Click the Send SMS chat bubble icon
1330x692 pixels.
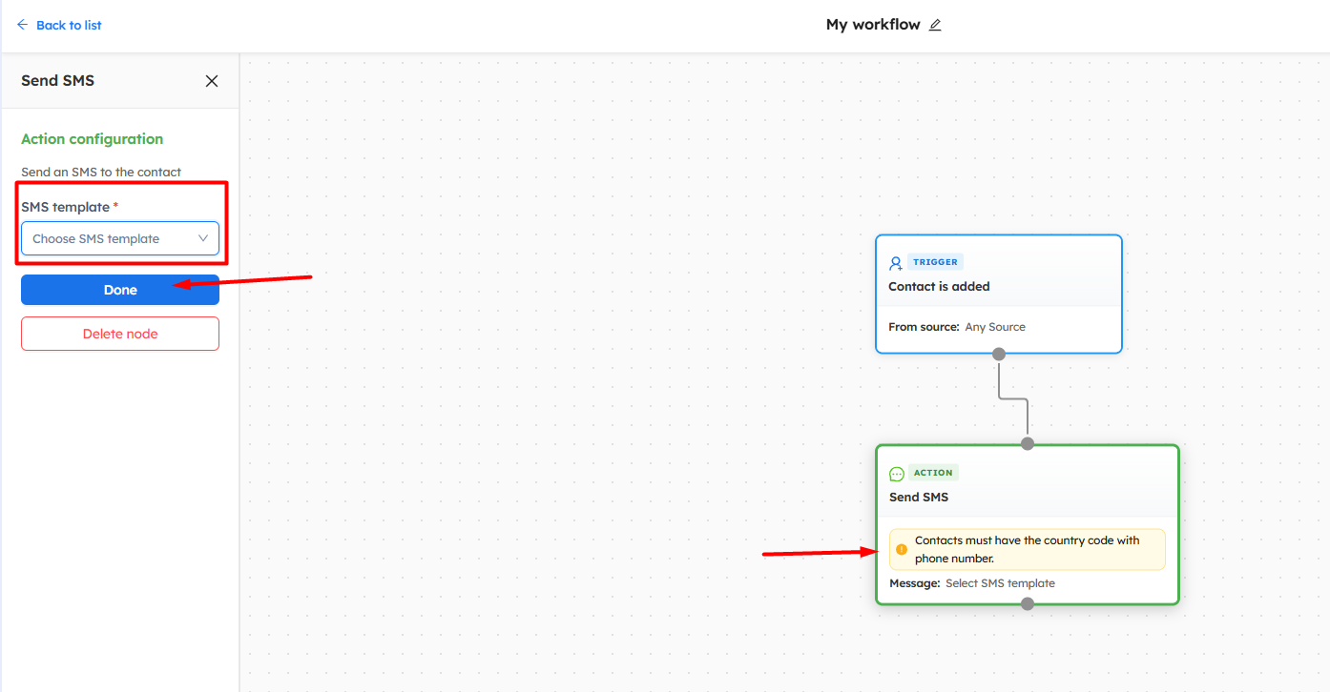click(897, 474)
